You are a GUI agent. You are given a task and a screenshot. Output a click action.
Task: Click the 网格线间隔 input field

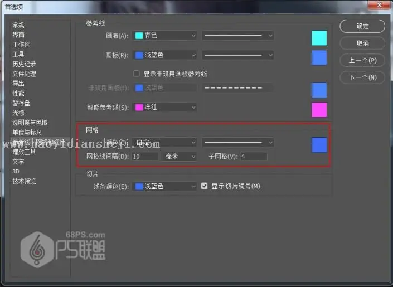coord(145,157)
